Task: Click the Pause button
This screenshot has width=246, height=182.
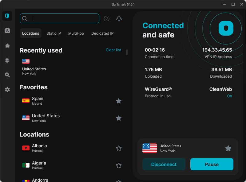Action: 212,164
